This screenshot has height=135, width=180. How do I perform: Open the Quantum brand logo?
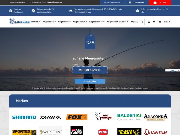click(x=155, y=132)
